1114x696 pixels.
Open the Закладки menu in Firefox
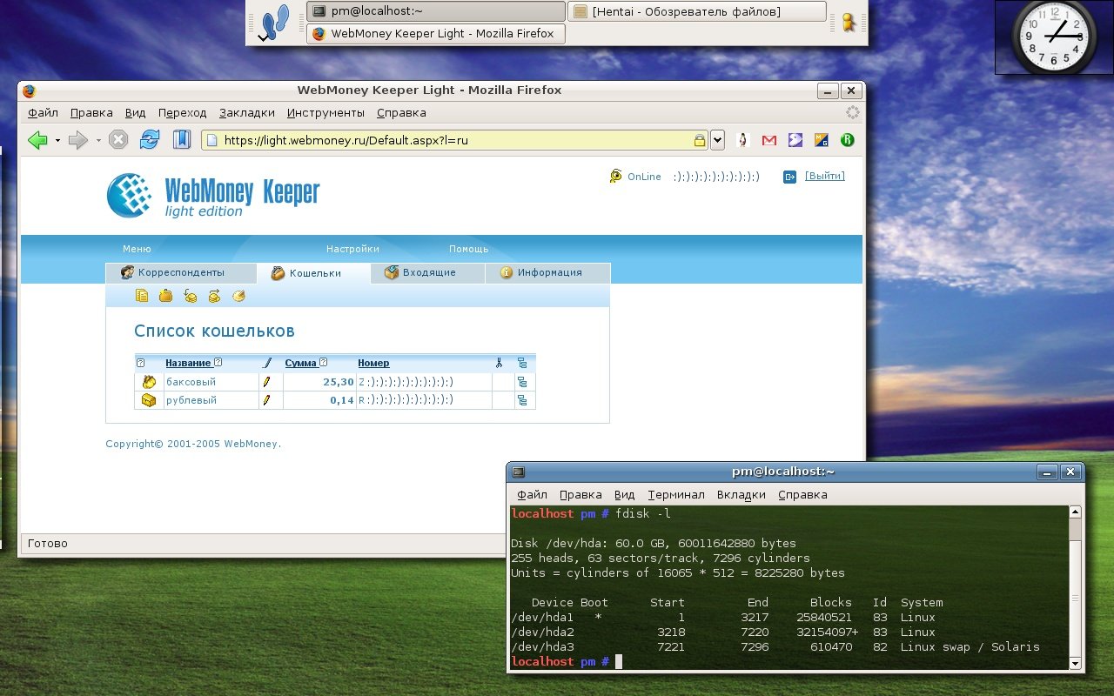pos(247,113)
